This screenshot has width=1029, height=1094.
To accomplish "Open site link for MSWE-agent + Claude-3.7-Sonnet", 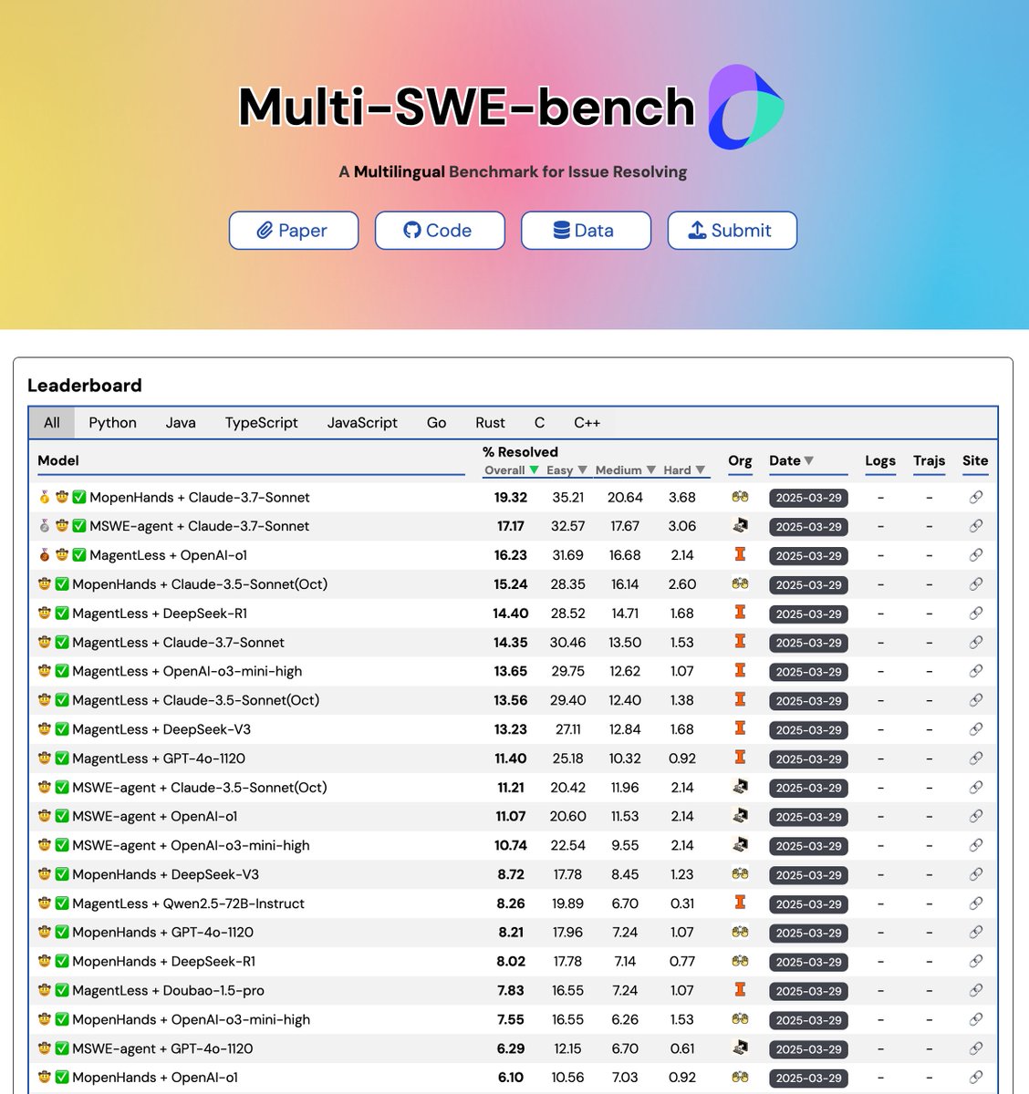I will point(976,526).
